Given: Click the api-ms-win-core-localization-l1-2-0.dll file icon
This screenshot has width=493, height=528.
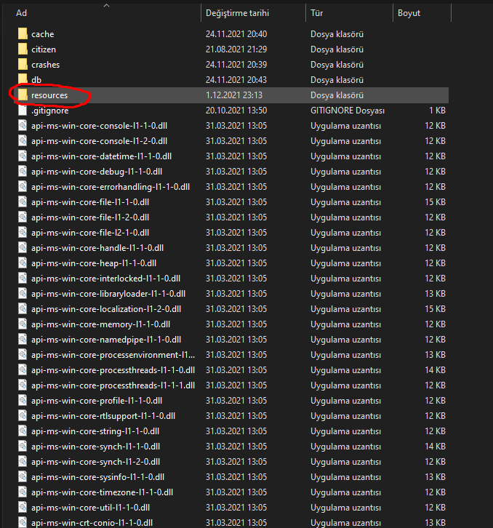Looking at the screenshot, I should [x=23, y=309].
